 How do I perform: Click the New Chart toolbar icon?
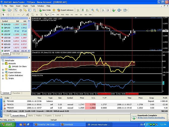pos(4,10)
